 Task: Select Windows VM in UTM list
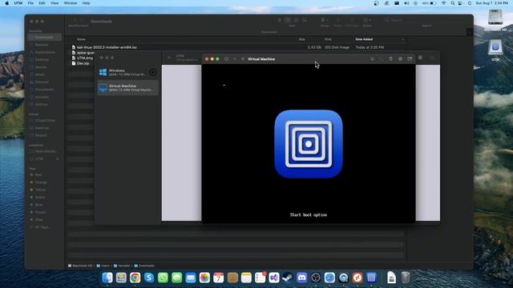tap(127, 73)
